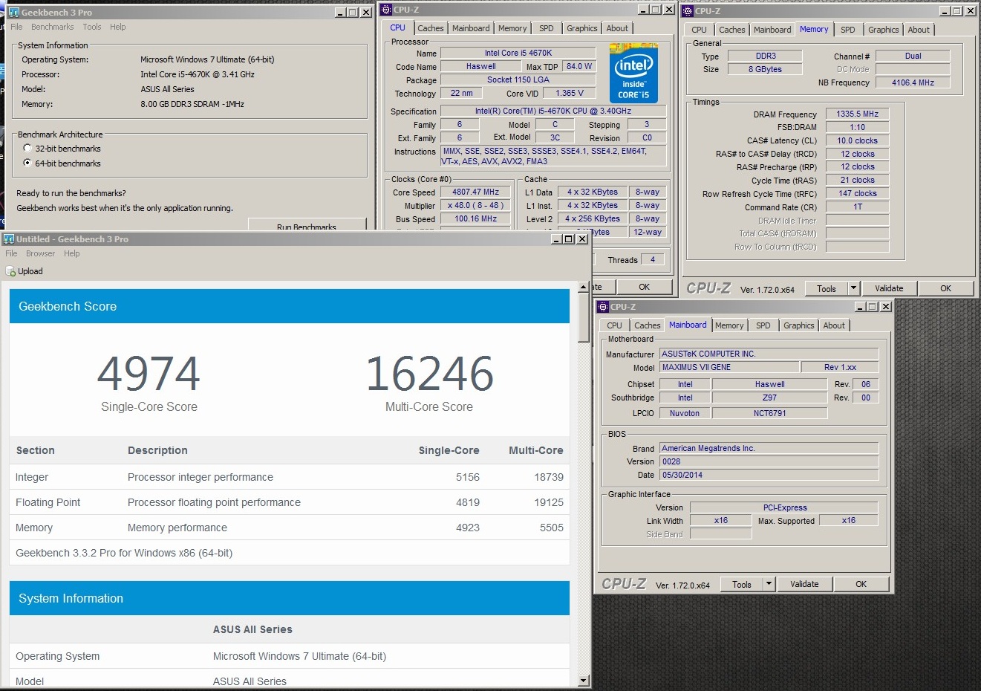Select CPU tab in Memory CPU-Z window
This screenshot has width=981, height=691.
coord(699,30)
